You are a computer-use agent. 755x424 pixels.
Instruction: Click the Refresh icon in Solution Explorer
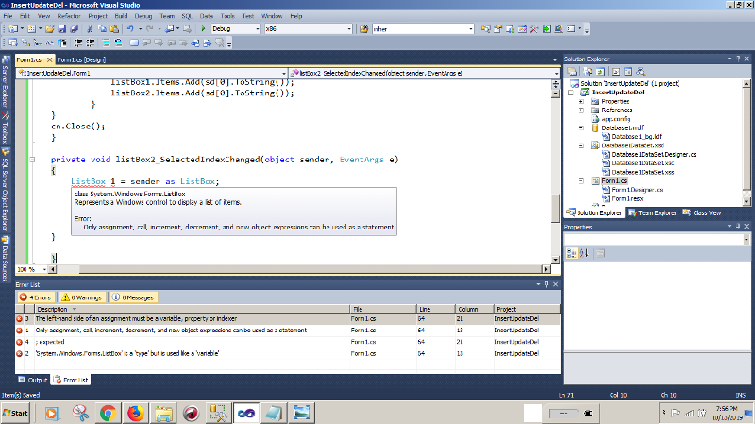tap(600, 72)
